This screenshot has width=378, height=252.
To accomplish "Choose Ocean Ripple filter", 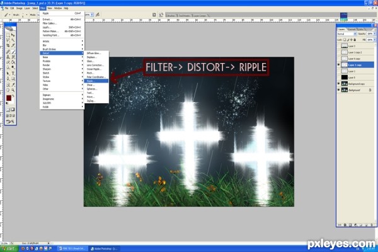I will pos(96,69).
